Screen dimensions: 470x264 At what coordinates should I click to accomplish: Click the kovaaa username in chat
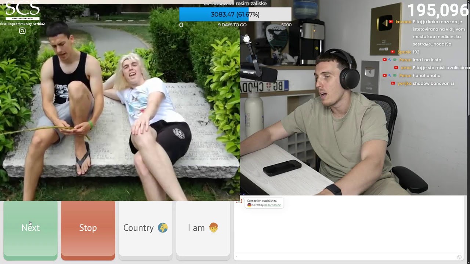(404, 22)
